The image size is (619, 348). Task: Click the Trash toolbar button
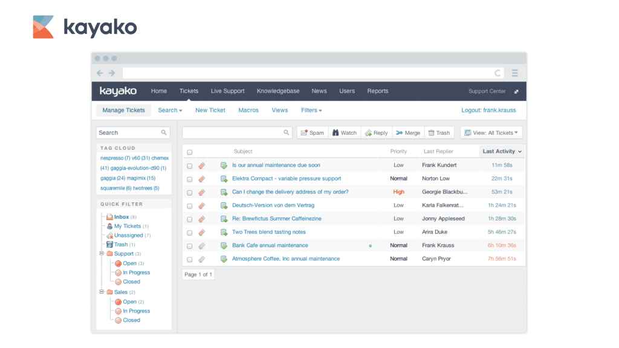coord(439,133)
